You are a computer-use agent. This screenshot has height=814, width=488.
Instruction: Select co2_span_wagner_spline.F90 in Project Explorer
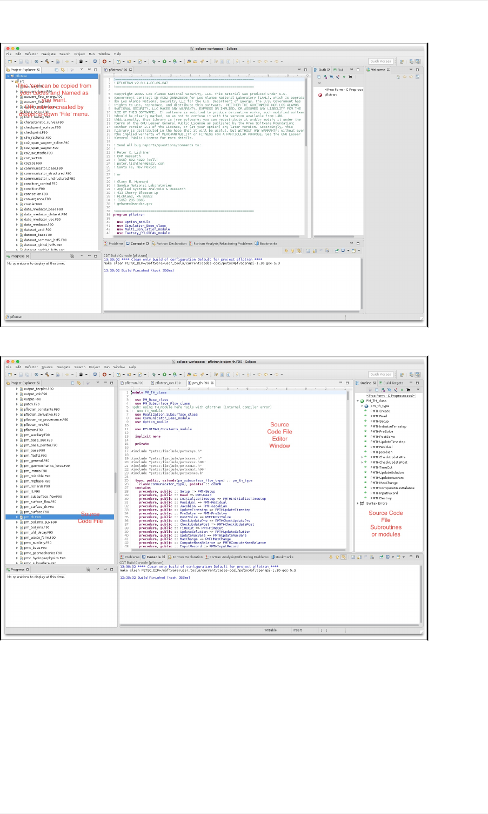[x=46, y=143]
